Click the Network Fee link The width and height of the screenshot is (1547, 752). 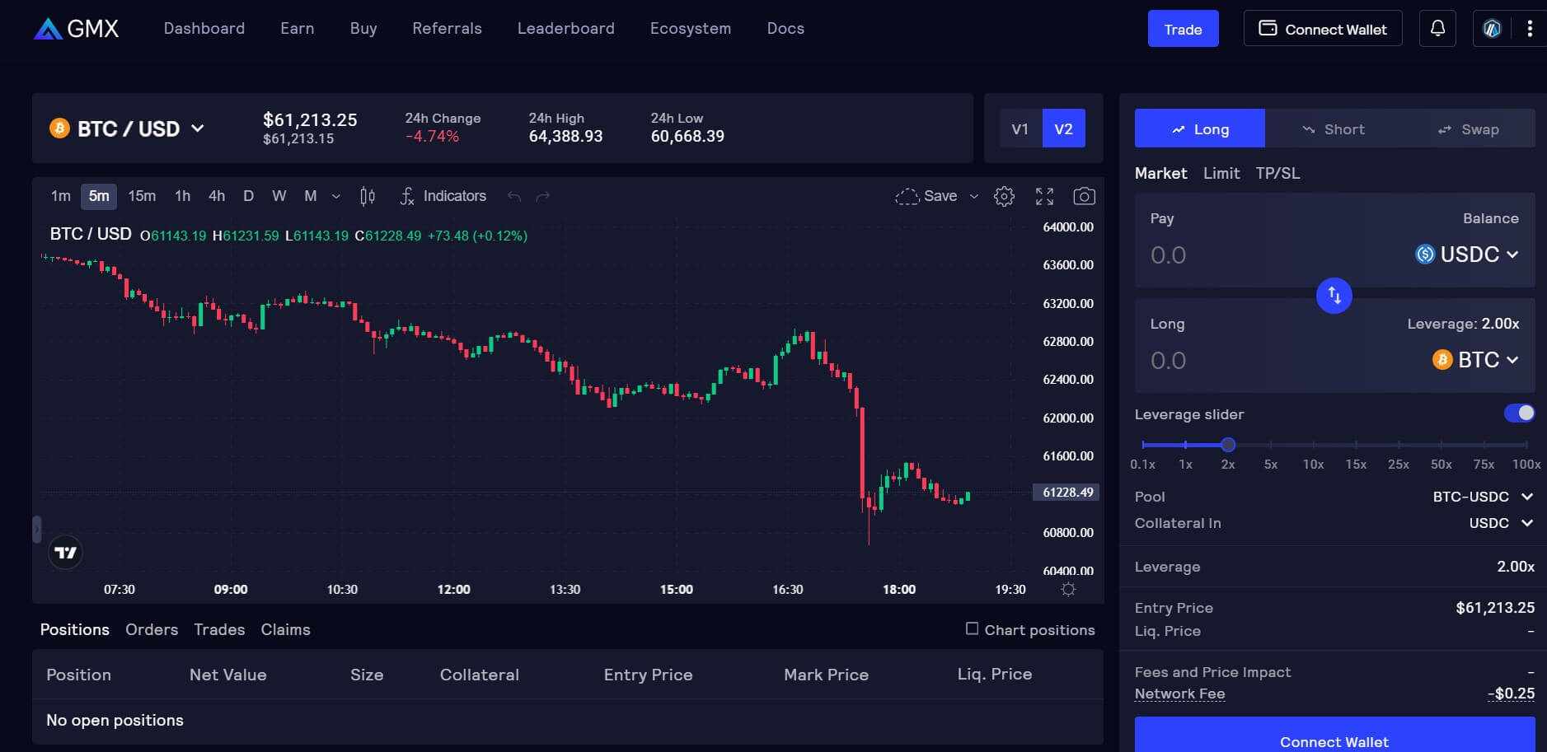point(1179,694)
